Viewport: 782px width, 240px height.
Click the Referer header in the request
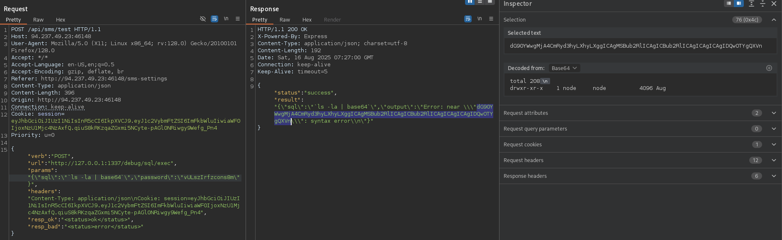pos(89,79)
